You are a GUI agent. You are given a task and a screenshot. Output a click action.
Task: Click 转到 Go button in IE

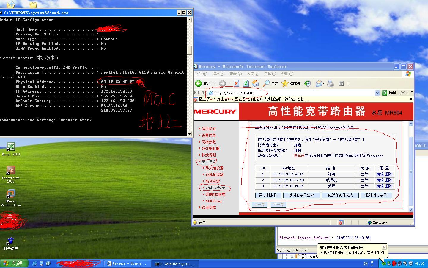click(x=389, y=93)
